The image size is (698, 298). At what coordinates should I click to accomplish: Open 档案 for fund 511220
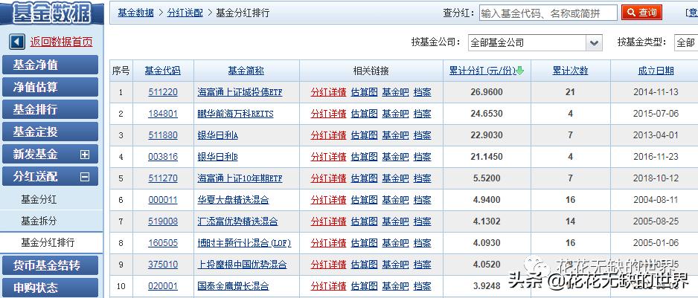pyautogui.click(x=422, y=92)
